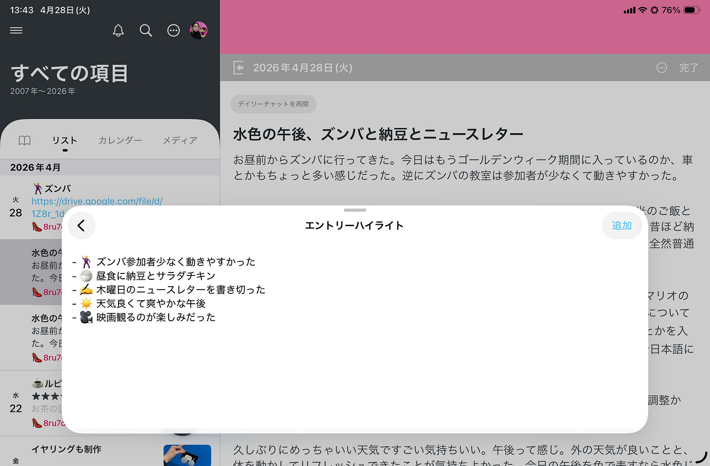Click the movie camera emoji in highlights

86,317
